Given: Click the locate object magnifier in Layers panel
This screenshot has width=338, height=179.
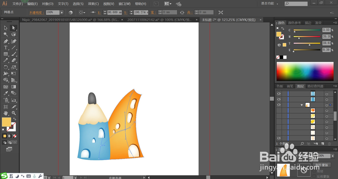Looking at the screenshot, I should coord(302,143).
